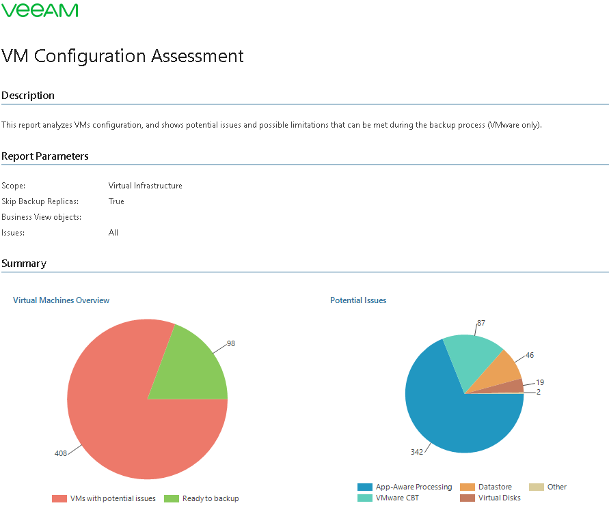This screenshot has height=512, width=609.
Task: Click the Ready to backup legend label
Action: 211,499
